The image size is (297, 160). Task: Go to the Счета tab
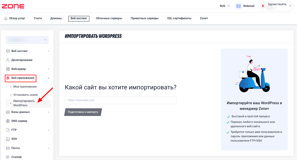[38, 18]
